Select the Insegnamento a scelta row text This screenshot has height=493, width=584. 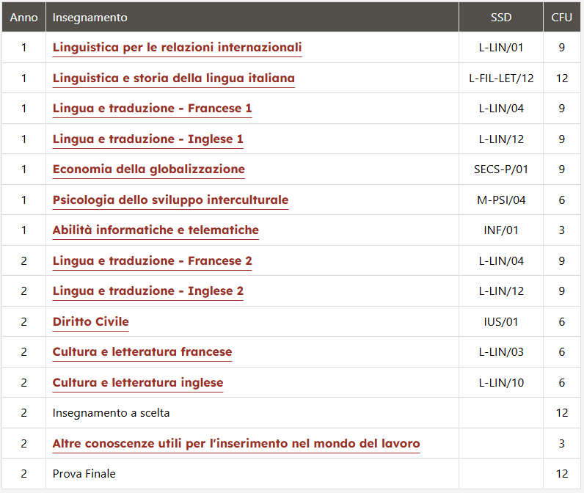(111, 413)
